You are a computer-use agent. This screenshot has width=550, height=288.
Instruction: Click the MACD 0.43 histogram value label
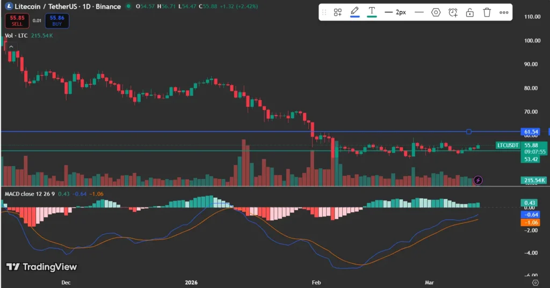(530, 203)
